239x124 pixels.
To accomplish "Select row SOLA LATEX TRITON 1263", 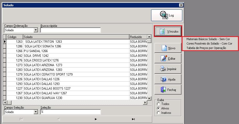I will point(77,42).
